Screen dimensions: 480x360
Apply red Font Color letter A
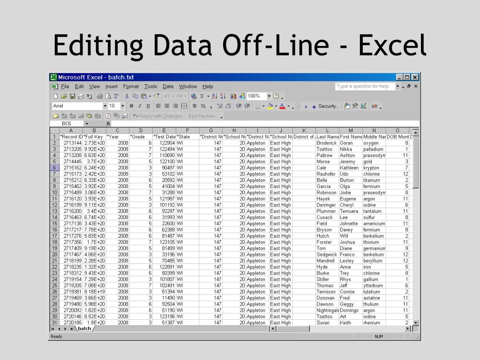282,106
